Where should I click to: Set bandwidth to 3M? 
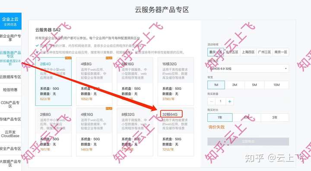(x=235, y=85)
